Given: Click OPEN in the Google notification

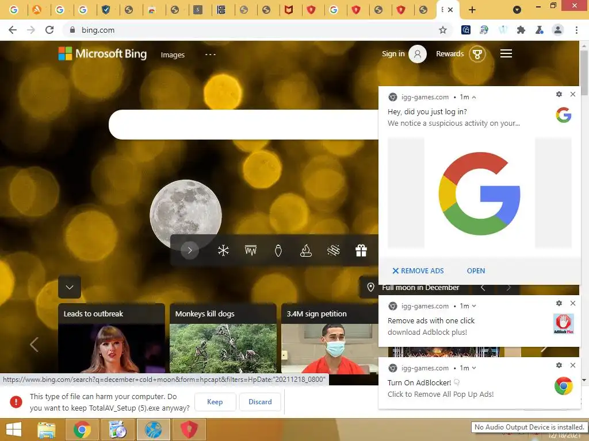Looking at the screenshot, I should point(476,271).
